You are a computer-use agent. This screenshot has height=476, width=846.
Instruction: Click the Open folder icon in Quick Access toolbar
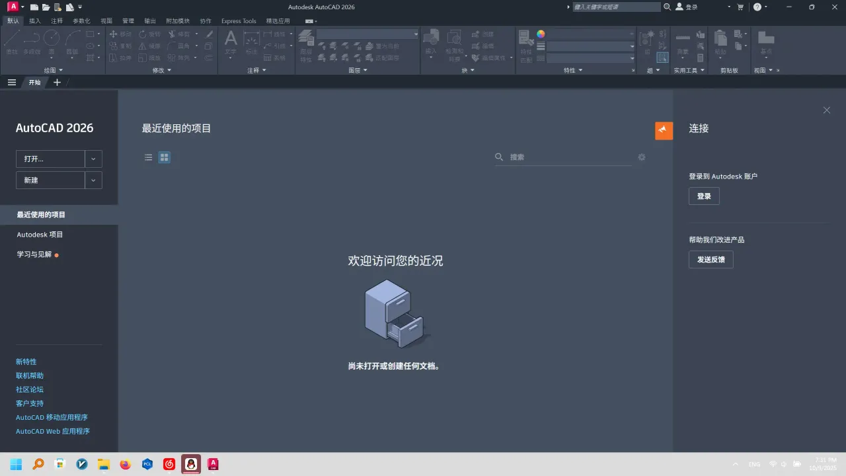[46, 7]
